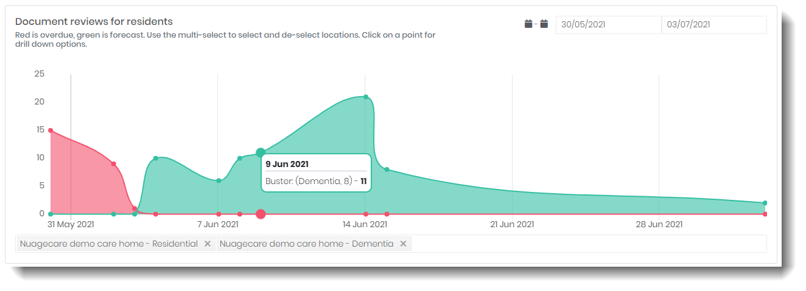Open the location multi-select empty area

tap(589, 244)
